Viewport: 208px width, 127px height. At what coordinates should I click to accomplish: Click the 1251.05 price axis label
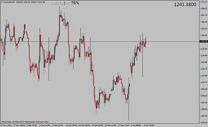204,29
